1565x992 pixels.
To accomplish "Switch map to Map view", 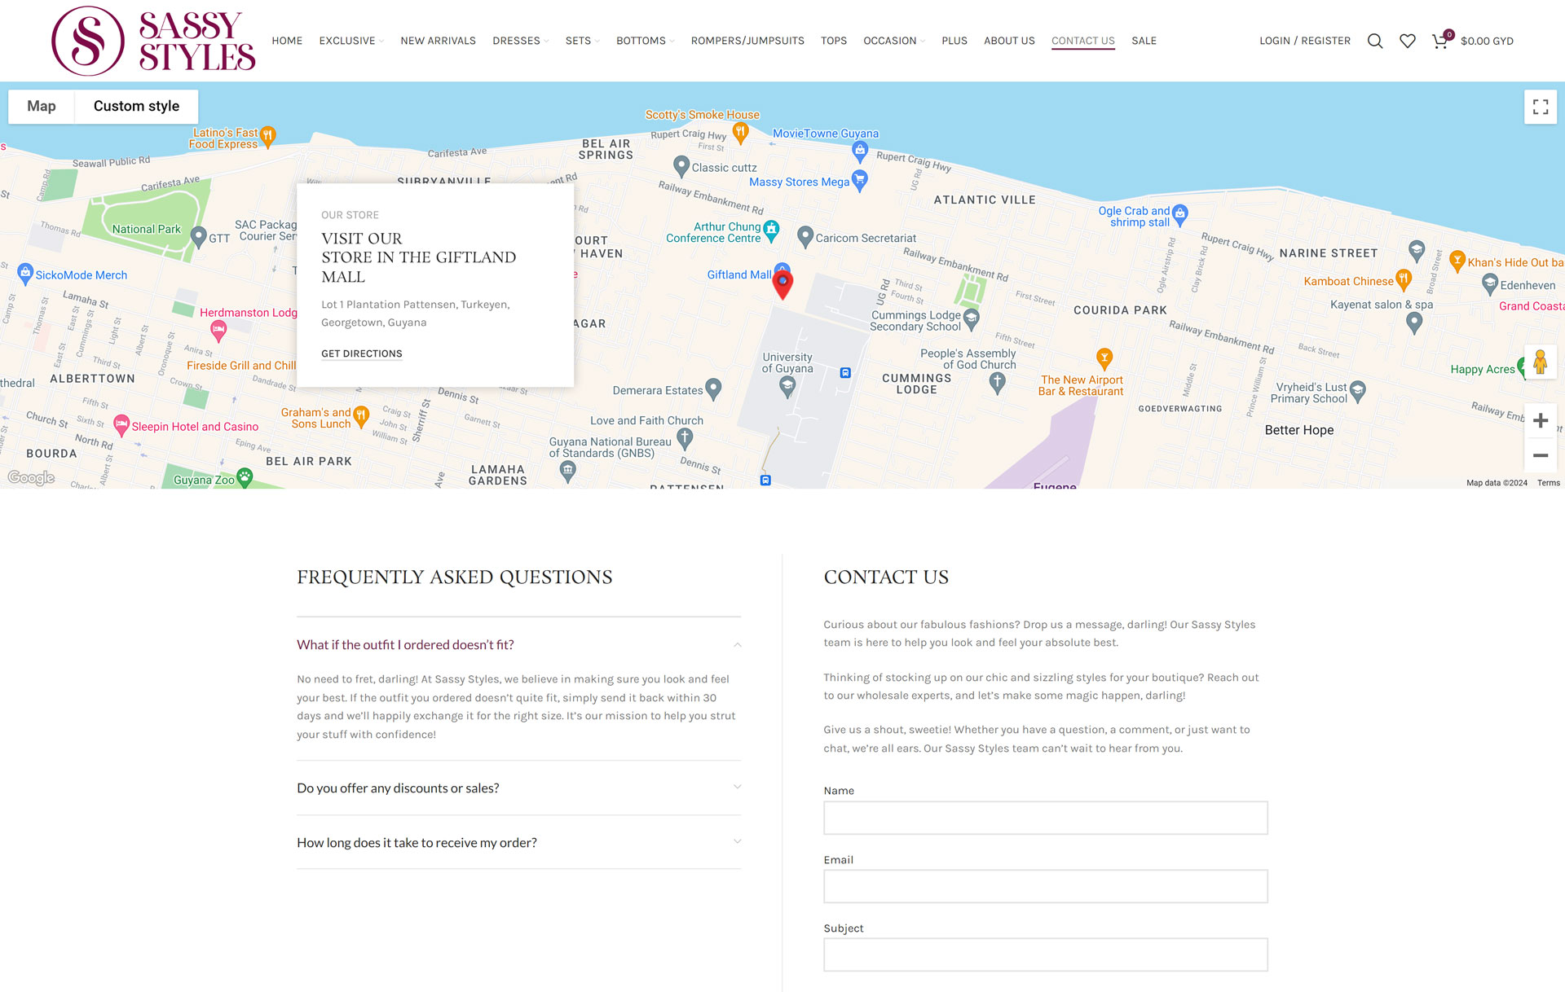I will pos(41,106).
